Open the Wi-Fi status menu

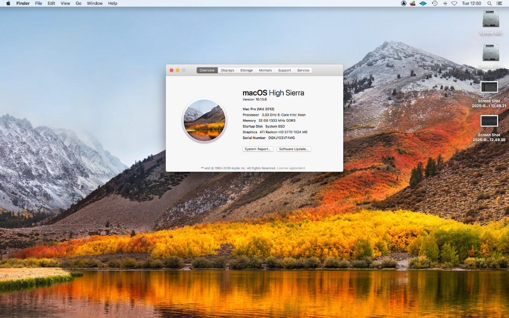point(454,3)
